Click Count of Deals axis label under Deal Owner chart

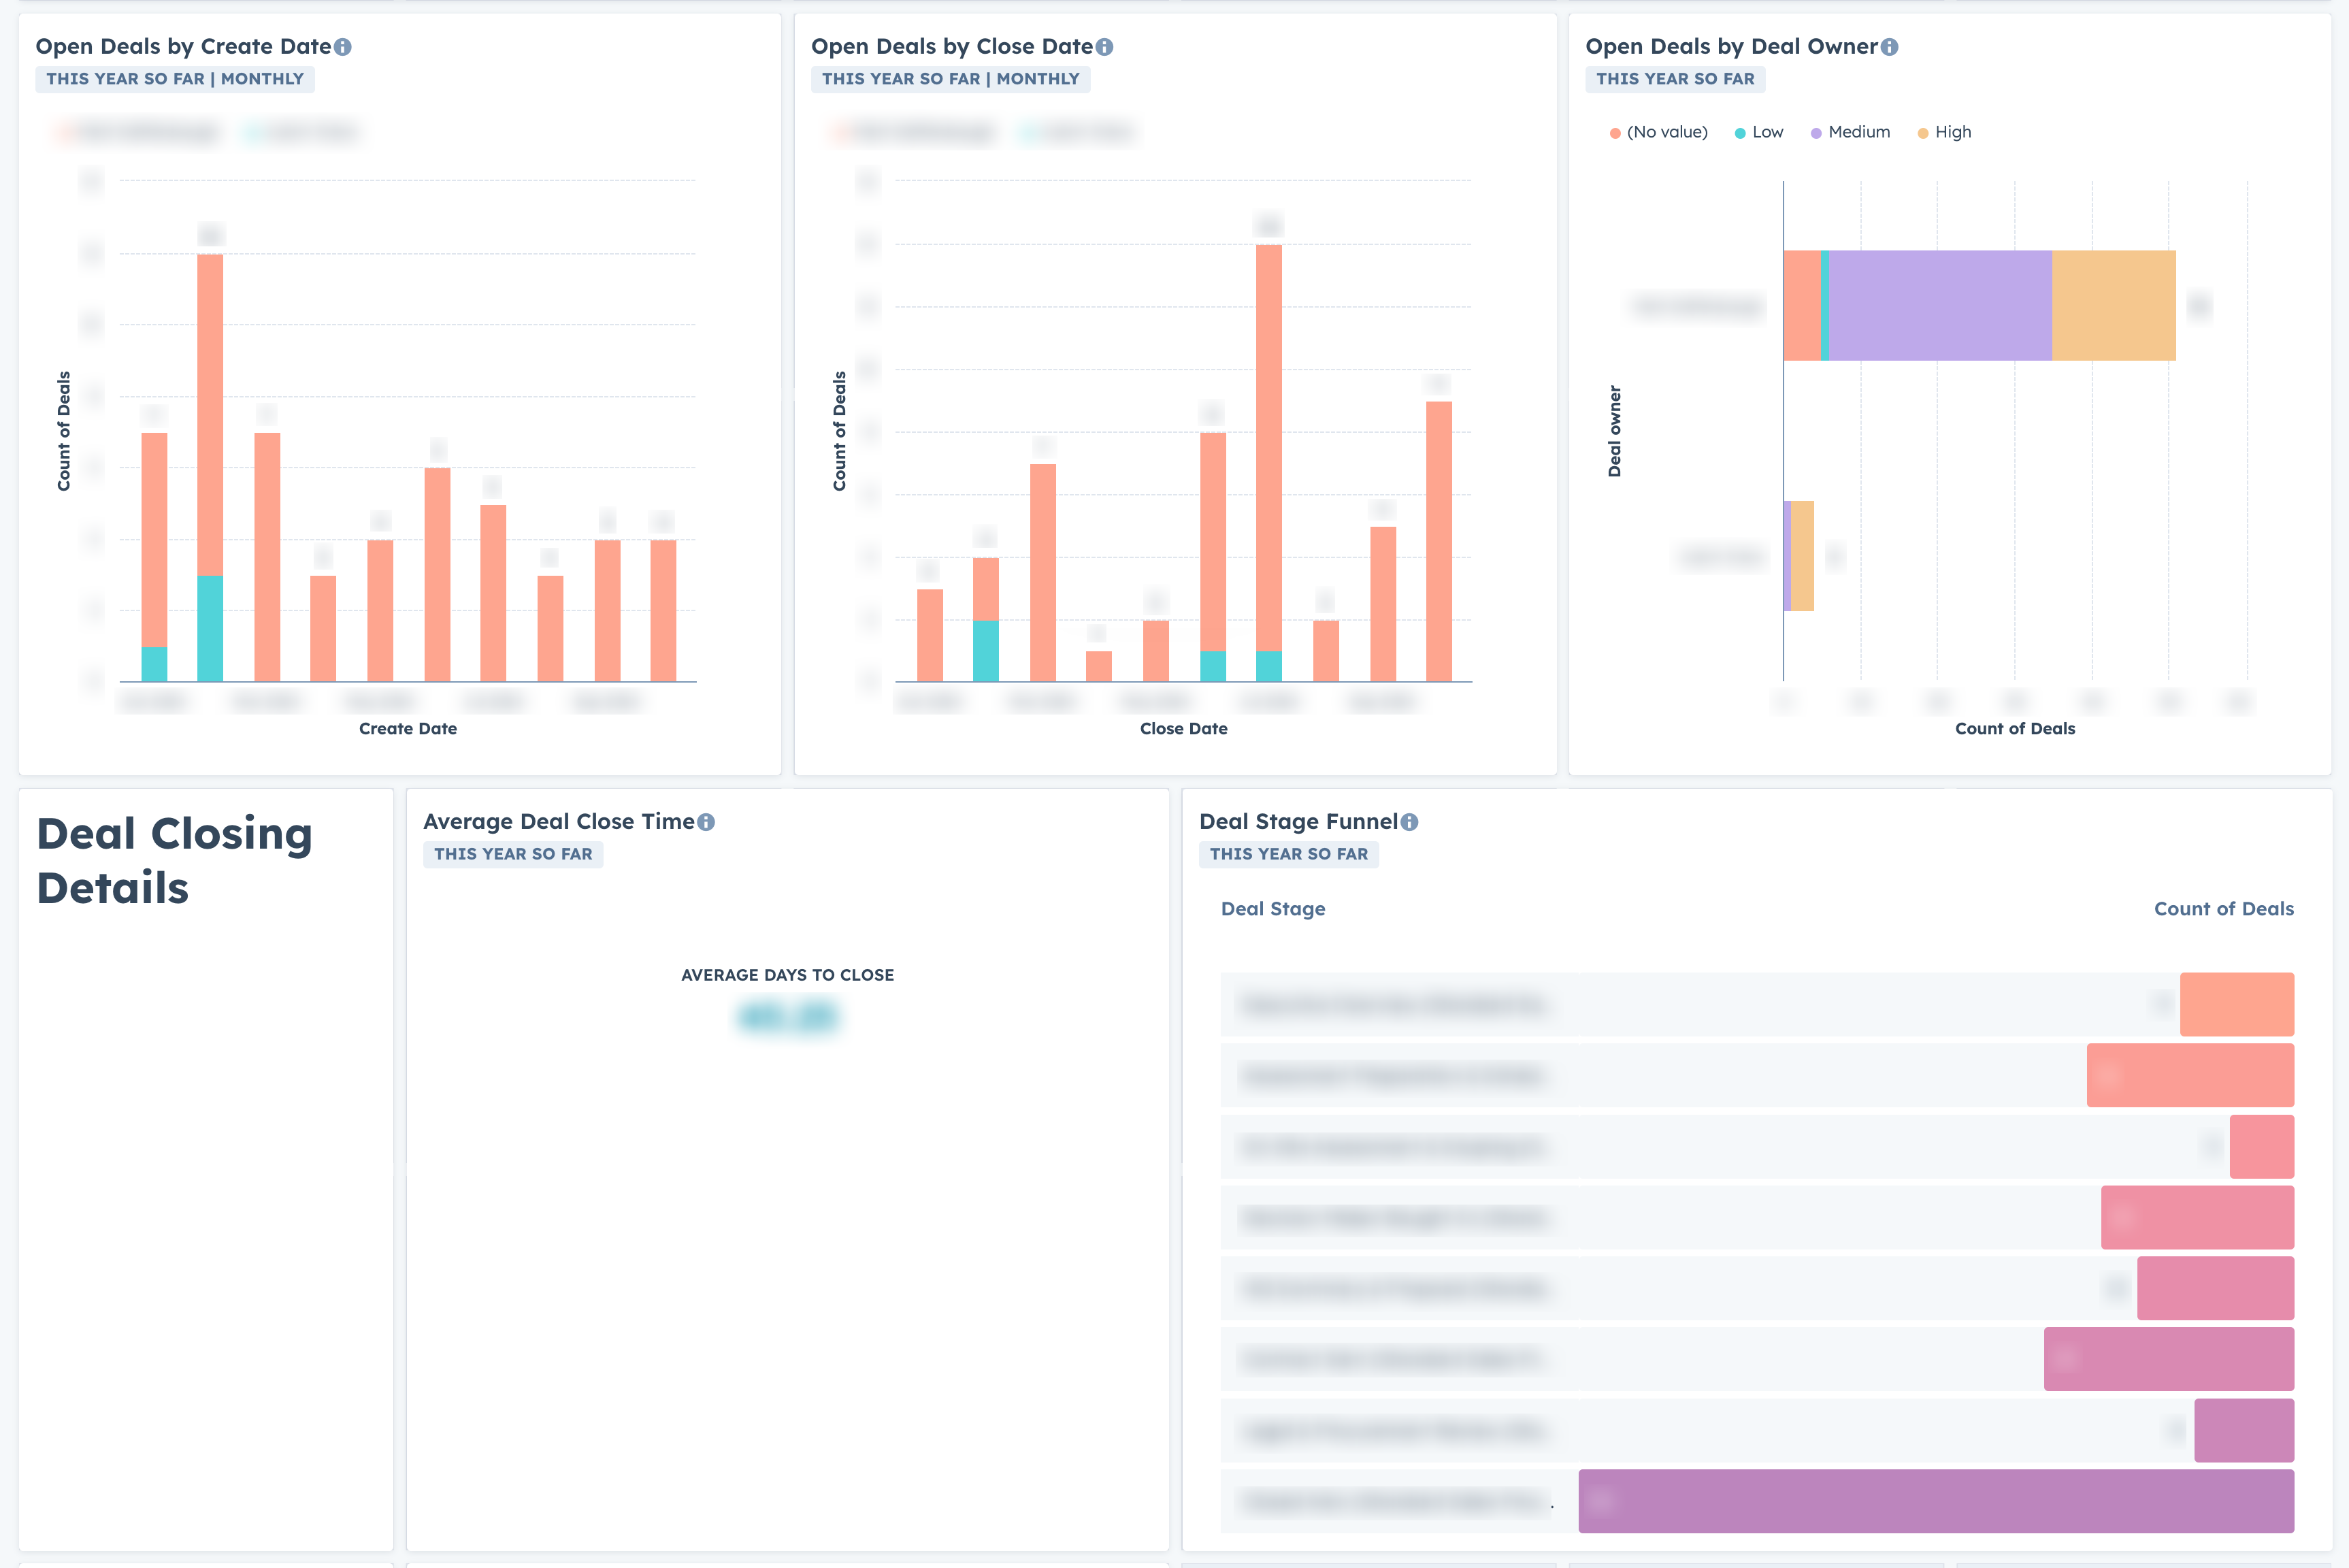click(2015, 729)
